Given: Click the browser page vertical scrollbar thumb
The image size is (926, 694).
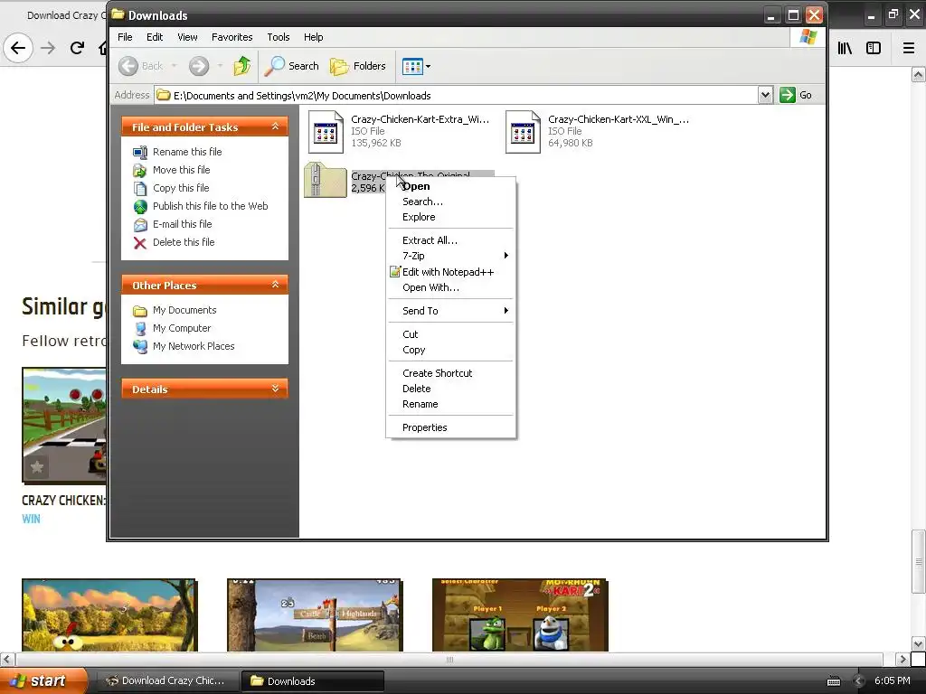Looking at the screenshot, I should pos(919,561).
